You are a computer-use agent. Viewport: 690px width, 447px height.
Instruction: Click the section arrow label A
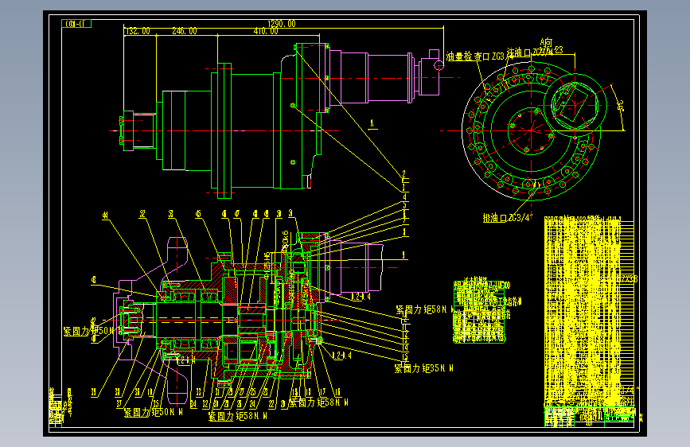372,123
